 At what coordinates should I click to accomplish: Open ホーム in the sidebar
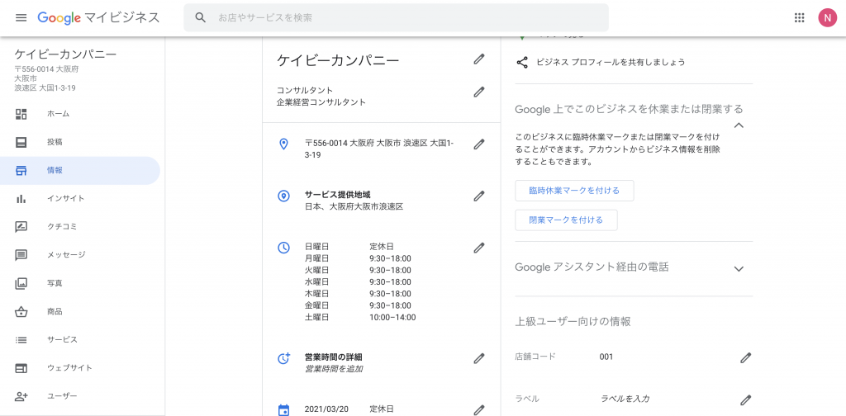[80, 114]
